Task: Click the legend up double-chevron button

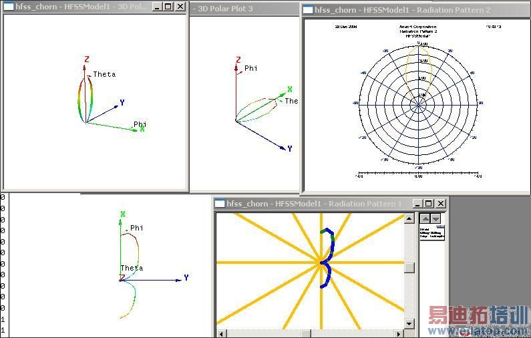Action: [x=425, y=218]
